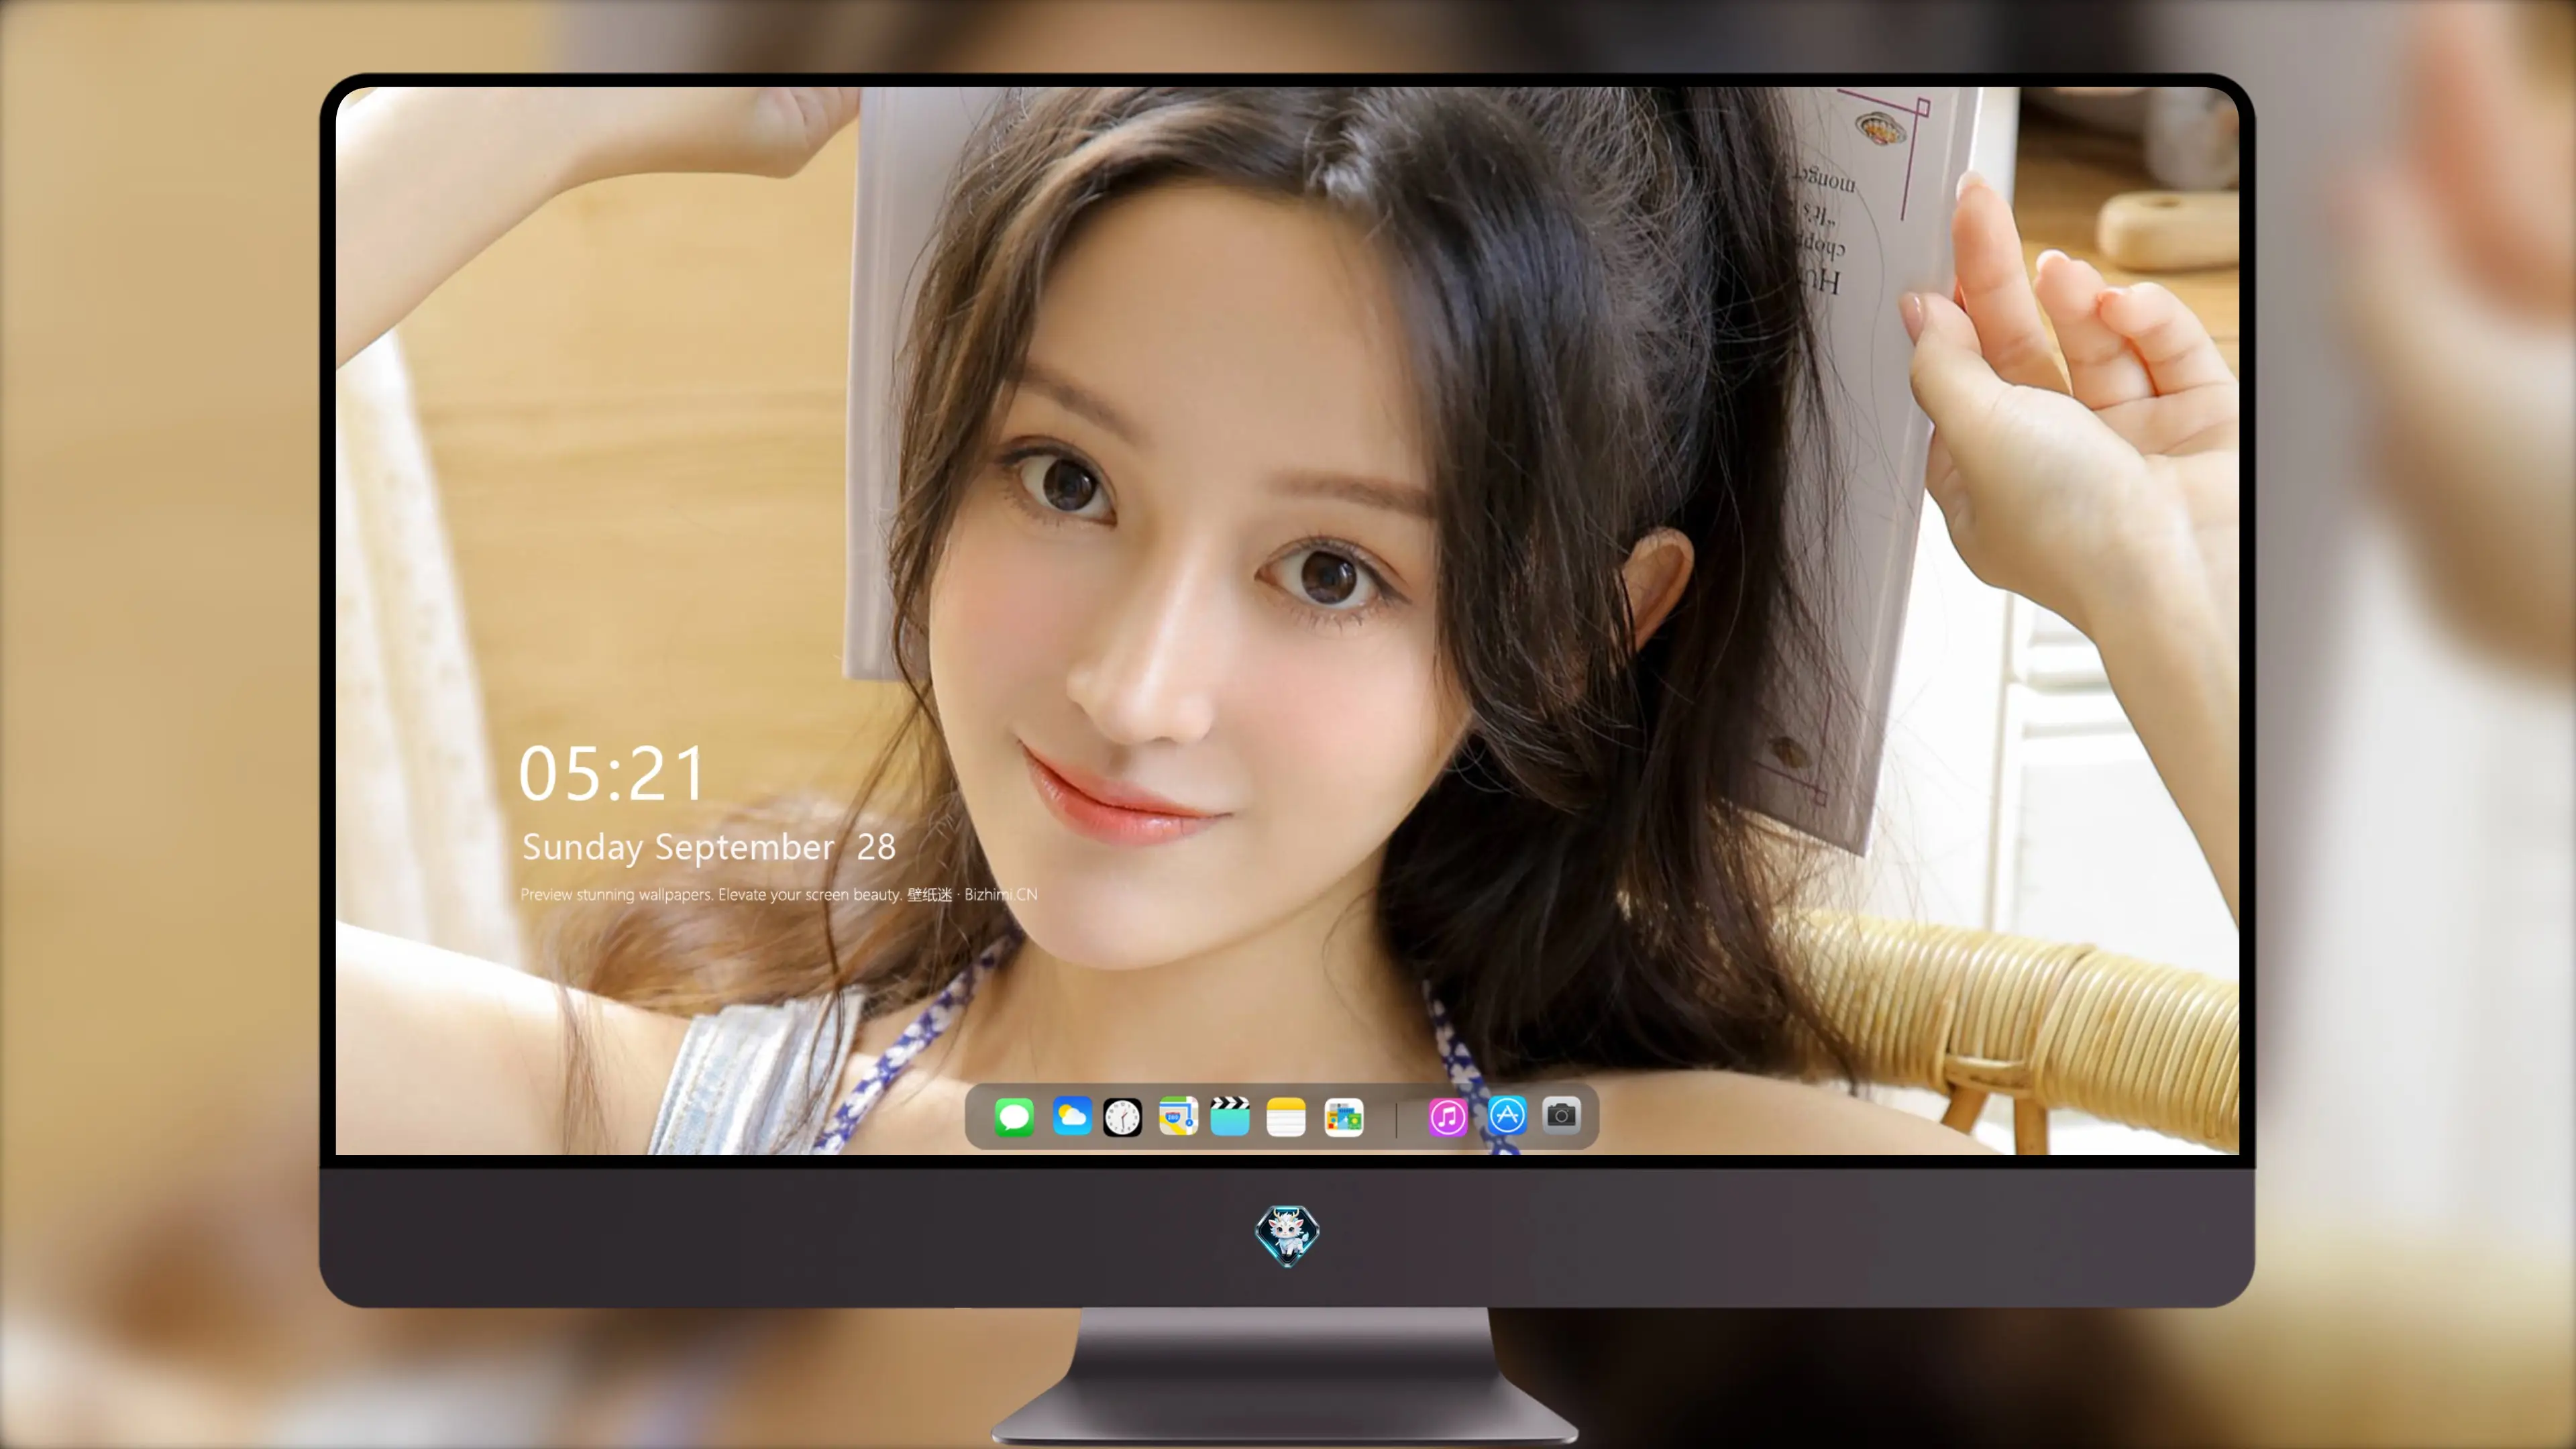This screenshot has width=2576, height=1449.
Task: Click the Bizhimi.CN wallpaper preview caption
Action: 779,894
